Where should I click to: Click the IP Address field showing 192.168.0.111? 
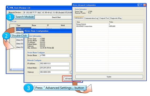coord(54,64)
